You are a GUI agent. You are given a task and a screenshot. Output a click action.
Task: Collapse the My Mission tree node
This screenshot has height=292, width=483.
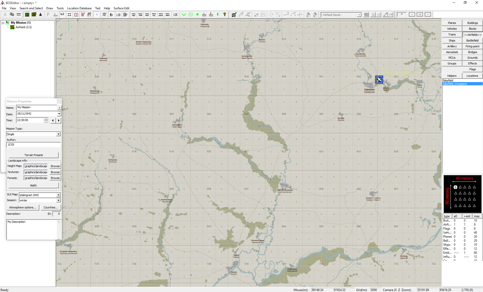(x=3, y=23)
